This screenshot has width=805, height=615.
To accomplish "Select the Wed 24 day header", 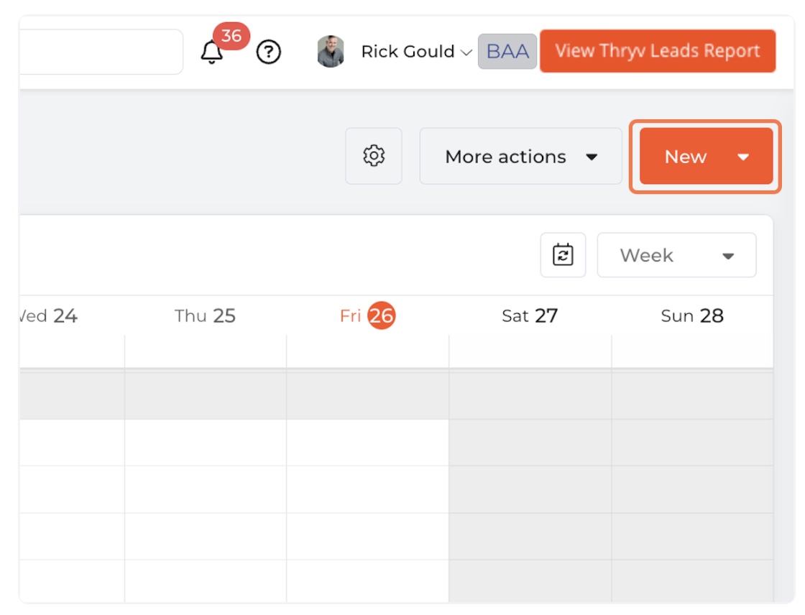I will point(49,315).
